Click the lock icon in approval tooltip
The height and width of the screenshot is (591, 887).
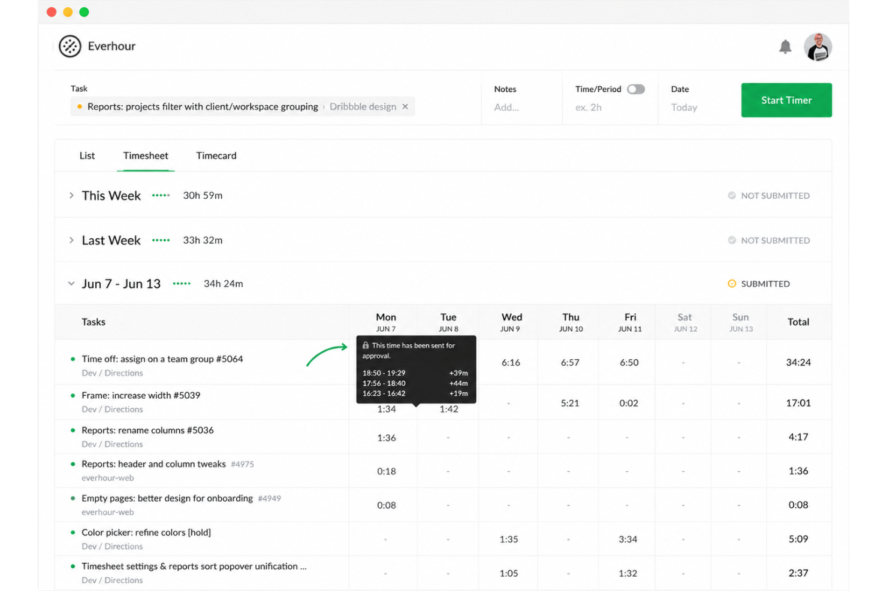[x=366, y=345]
